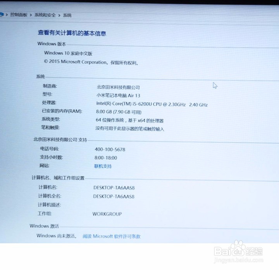Click the 支持小时数 label
Image resolution: width=279 pixels, height=270 pixels.
point(51,157)
